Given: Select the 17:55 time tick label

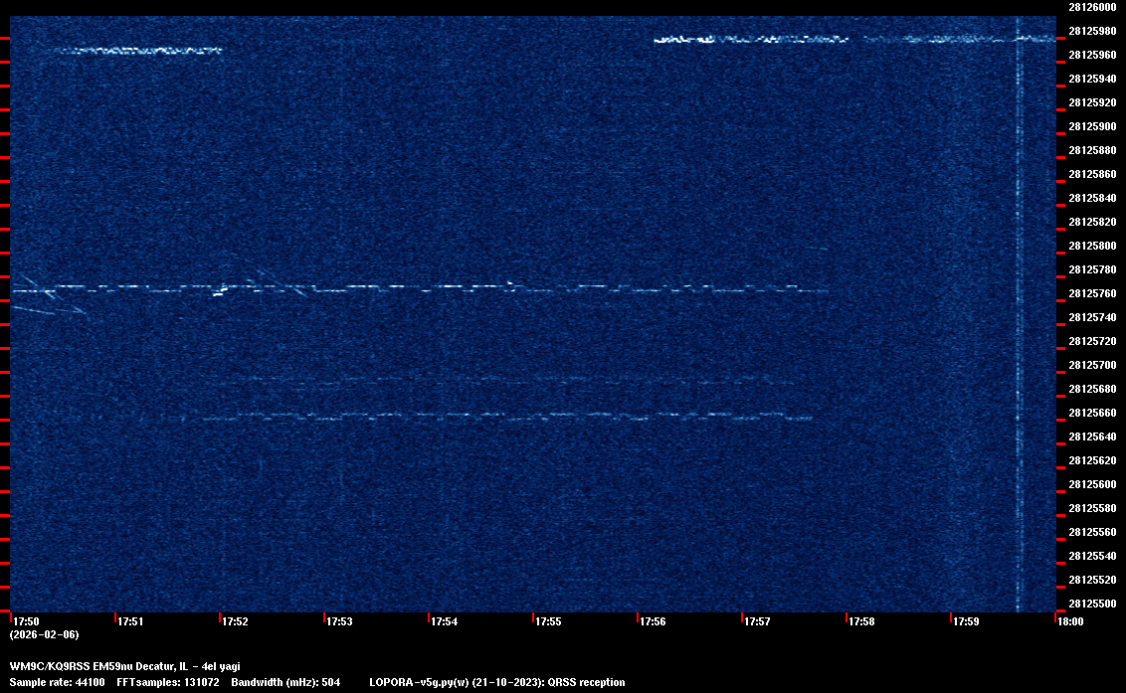Looking at the screenshot, I should (x=549, y=621).
